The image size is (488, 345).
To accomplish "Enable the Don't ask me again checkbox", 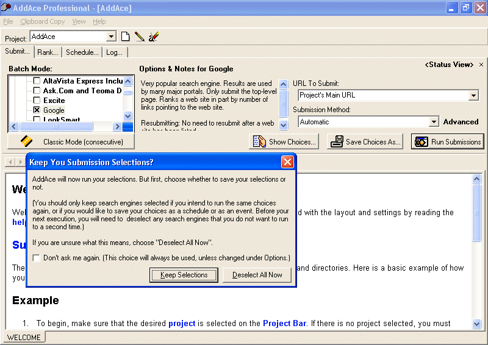I will tap(37, 258).
